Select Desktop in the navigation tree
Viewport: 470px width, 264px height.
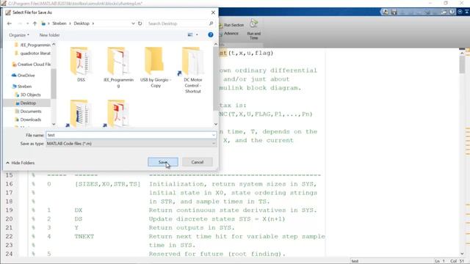[26, 103]
